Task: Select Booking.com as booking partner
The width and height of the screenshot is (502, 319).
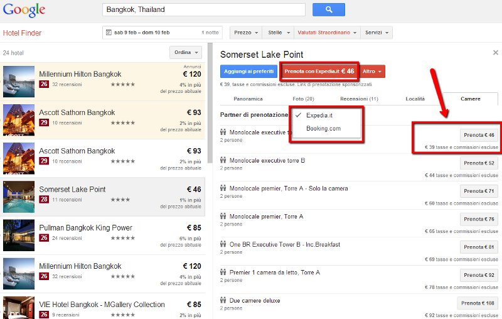Action: [323, 129]
